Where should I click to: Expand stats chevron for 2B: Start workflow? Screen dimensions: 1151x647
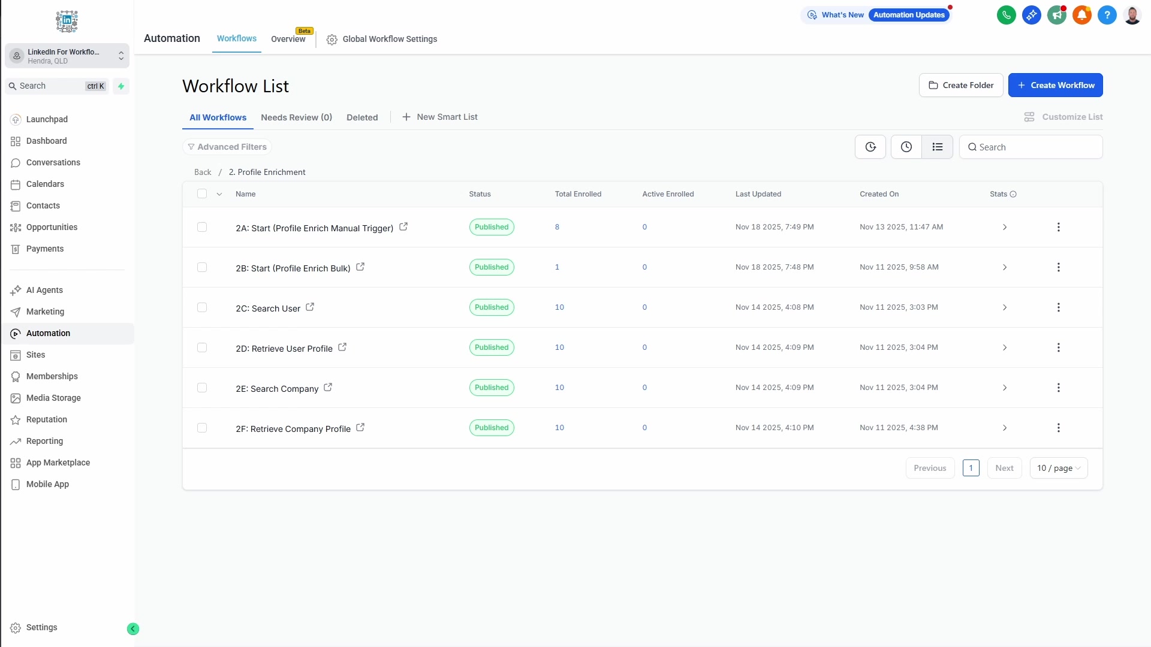[1005, 267]
